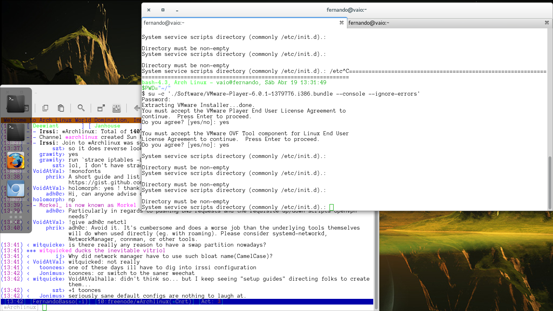
Task: Maximize the fernando@vaio terminal window
Action: [x=163, y=10]
